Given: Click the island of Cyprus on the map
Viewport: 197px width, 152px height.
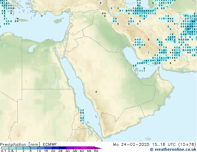Looking at the screenshot, I should click(x=58, y=21).
